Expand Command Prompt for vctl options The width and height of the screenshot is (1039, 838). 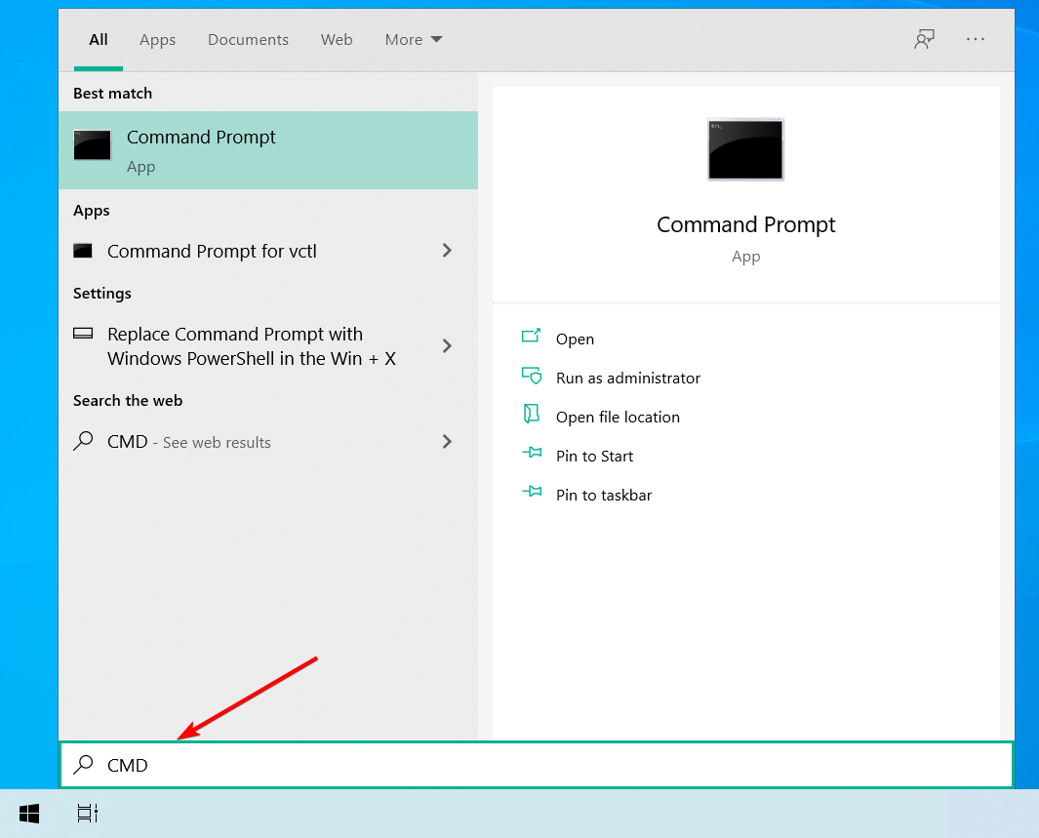coord(447,251)
